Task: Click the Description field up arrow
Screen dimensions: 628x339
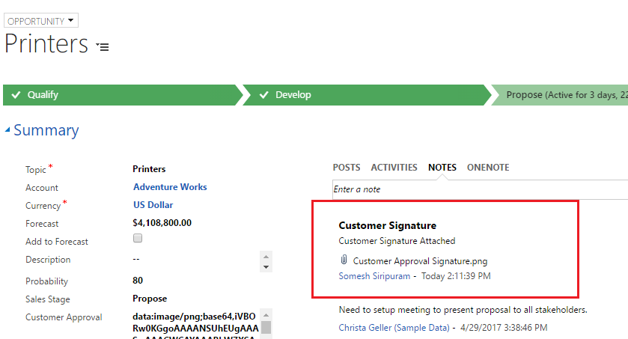Action: (x=264, y=256)
